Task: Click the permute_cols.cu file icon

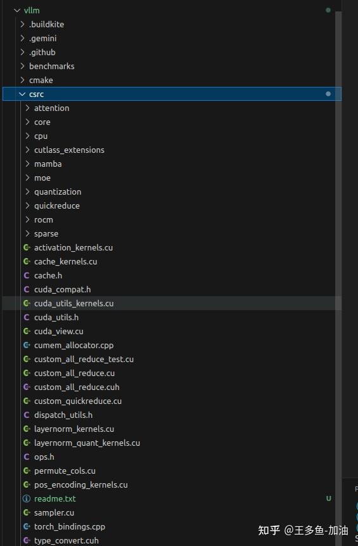Action: 27,471
